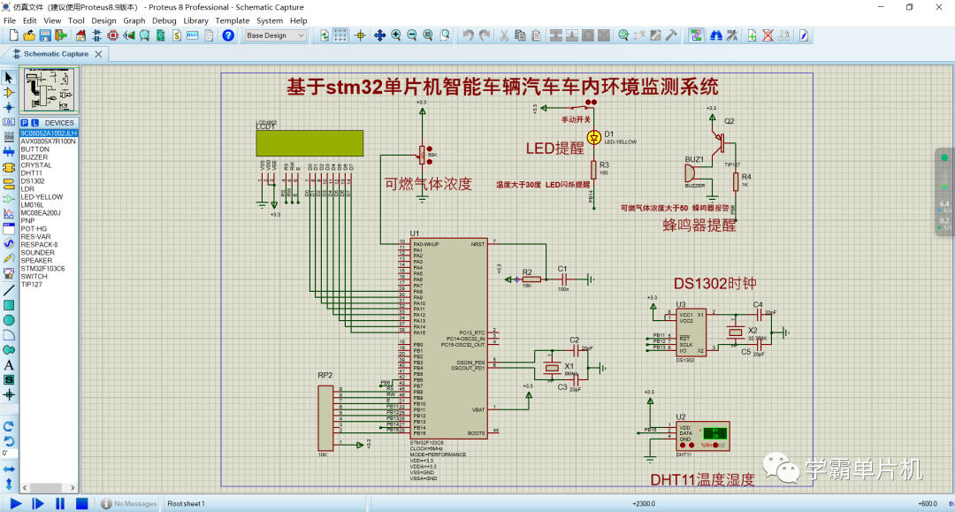Mirror horizontally with X-mirror arrow icon
This screenshot has height=512, width=955.
9,470
